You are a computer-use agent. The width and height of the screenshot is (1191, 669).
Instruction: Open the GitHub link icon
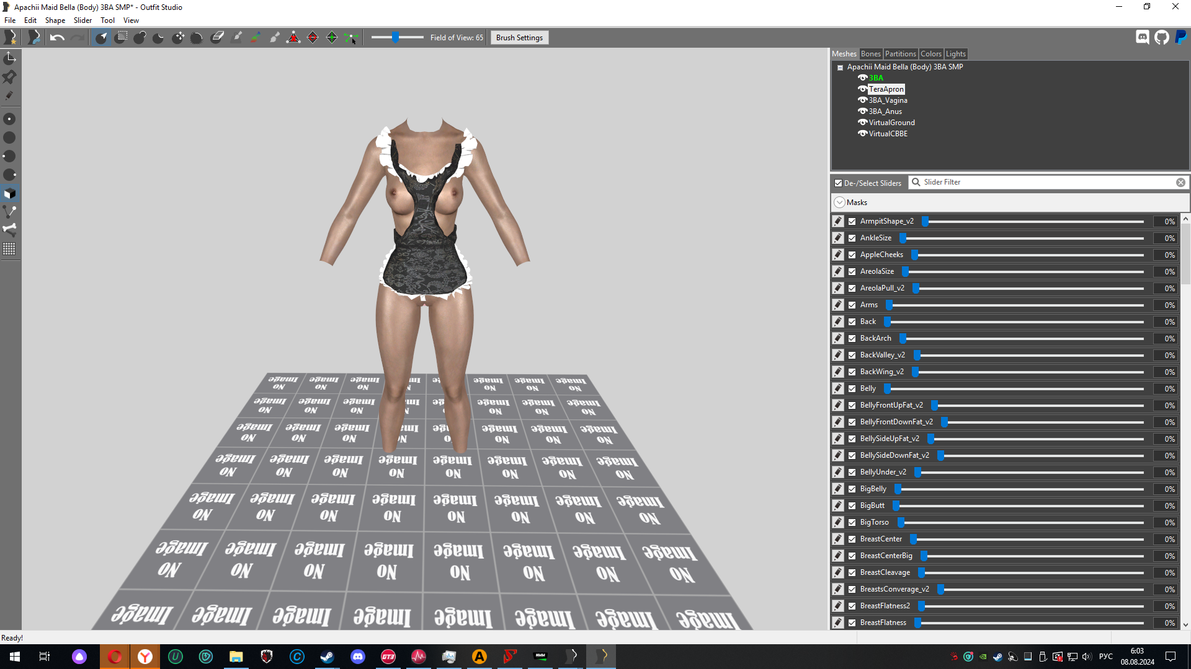(x=1162, y=38)
